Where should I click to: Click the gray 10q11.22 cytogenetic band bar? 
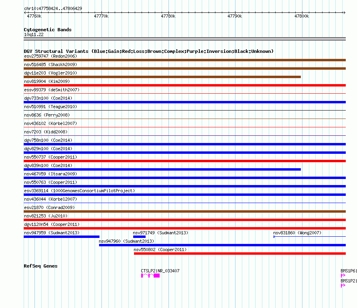pos(185,39)
